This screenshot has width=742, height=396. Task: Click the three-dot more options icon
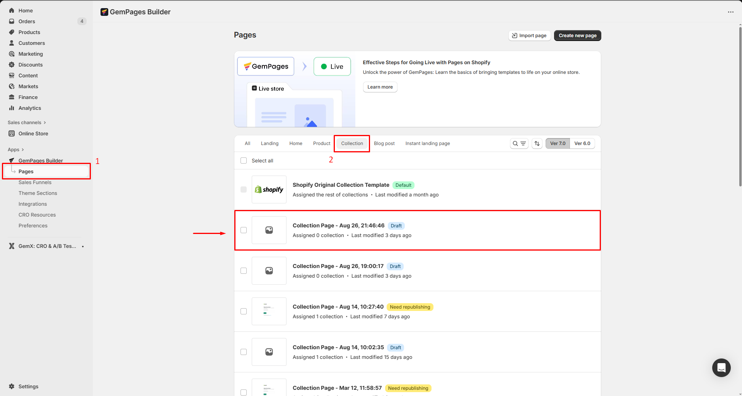(x=730, y=12)
